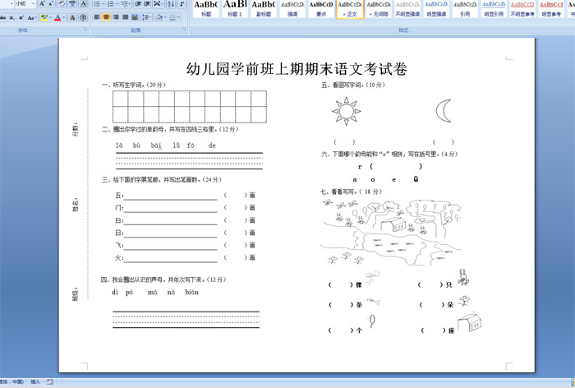Screen dimensions: 575x388
Task: Open the Paragraph dialog launcher (段落 group)
Action: 185,30
